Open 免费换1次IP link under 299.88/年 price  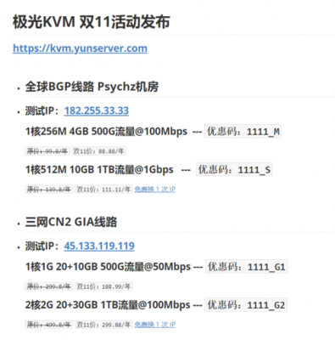(155, 324)
